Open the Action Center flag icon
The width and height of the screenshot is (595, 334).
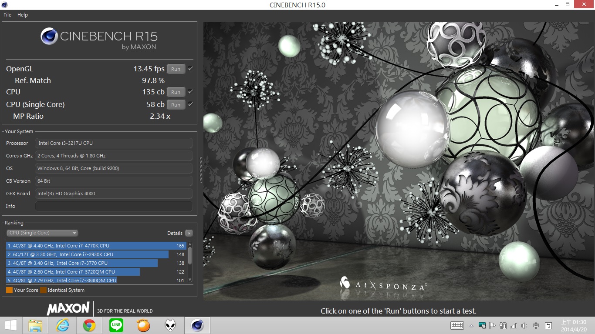(493, 325)
